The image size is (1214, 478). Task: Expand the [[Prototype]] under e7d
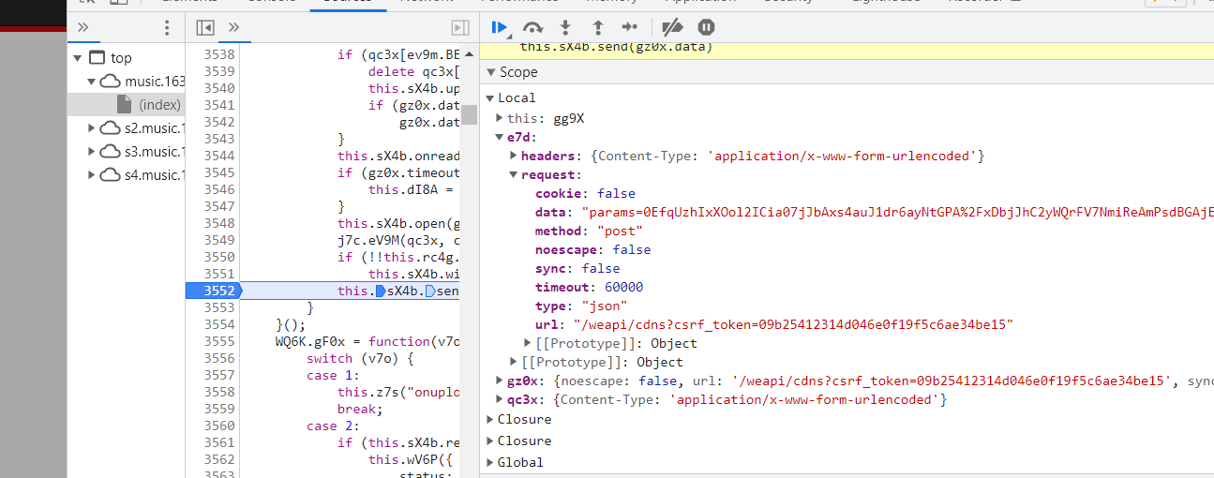click(x=514, y=362)
